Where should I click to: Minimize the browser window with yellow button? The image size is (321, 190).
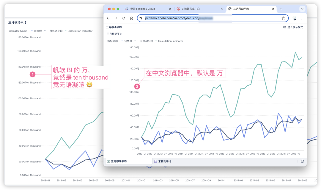pyautogui.click(x=114, y=9)
